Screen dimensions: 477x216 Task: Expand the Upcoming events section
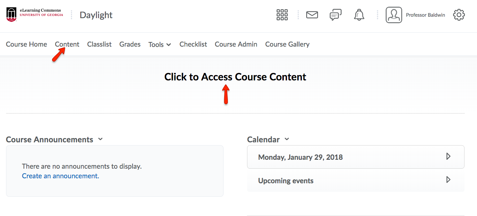pos(448,180)
